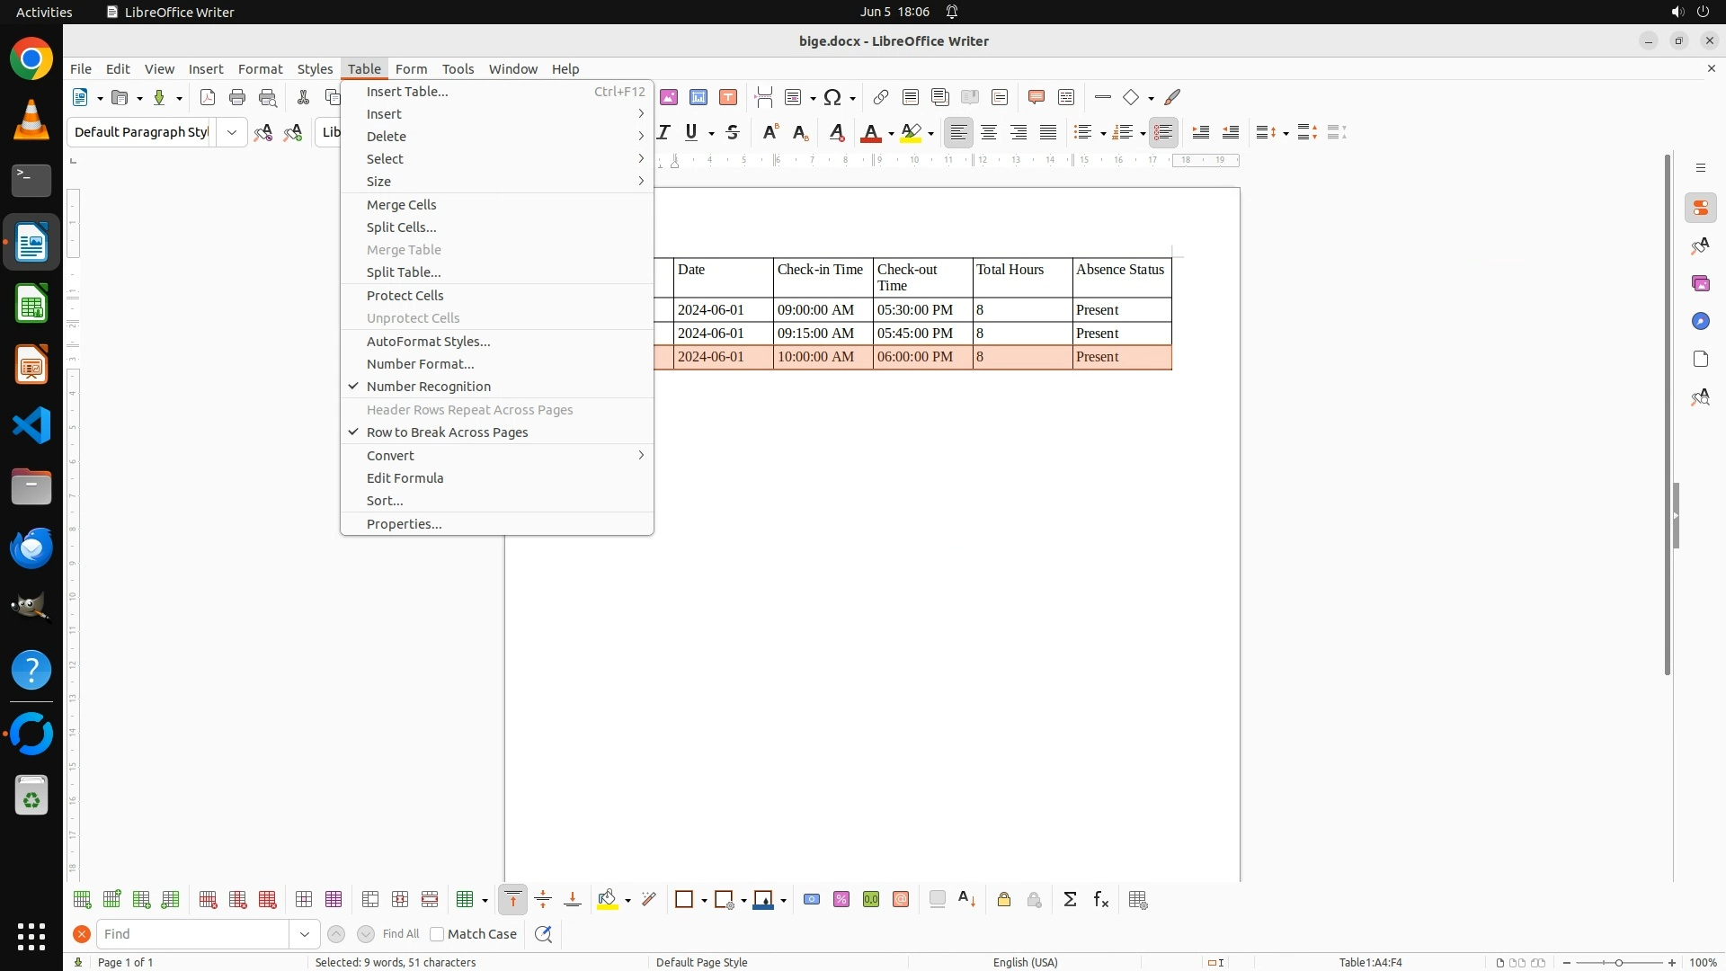Toggle Number Recognition menu option
The image size is (1726, 971).
pyautogui.click(x=428, y=387)
